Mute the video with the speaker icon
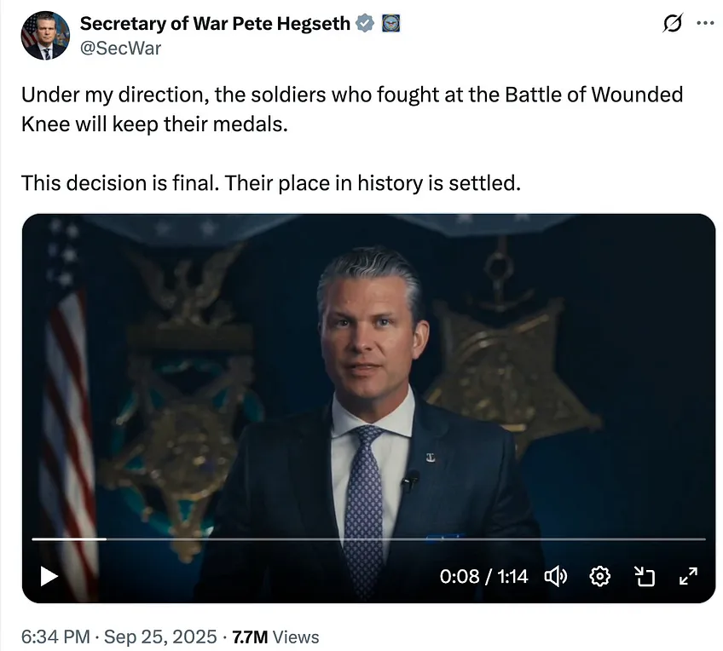The width and height of the screenshot is (723, 651). coord(556,577)
